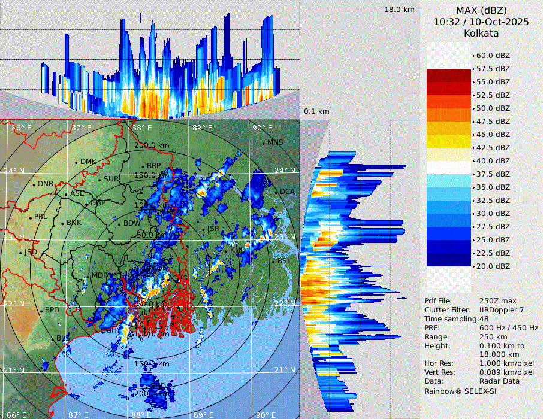
Task: Select the darkest blue swatch above 20.0 dBZ
Action: (448, 260)
